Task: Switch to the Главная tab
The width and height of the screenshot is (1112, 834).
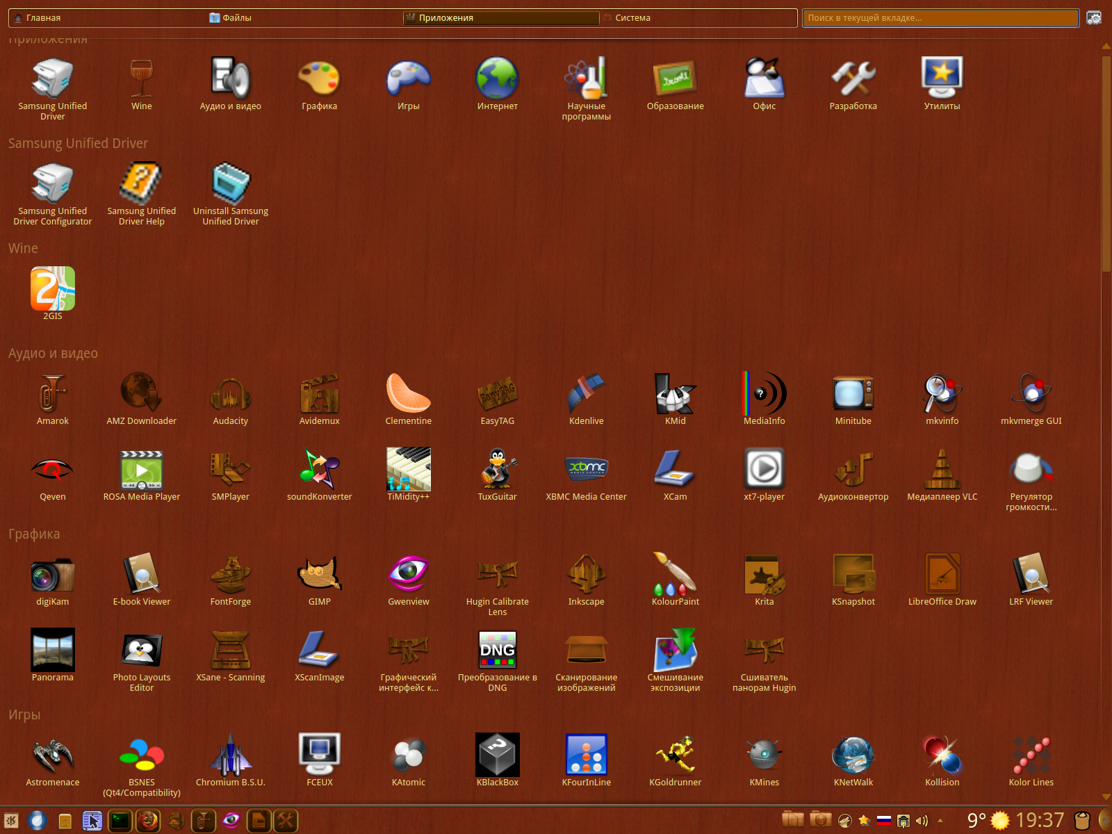Action: (x=109, y=18)
